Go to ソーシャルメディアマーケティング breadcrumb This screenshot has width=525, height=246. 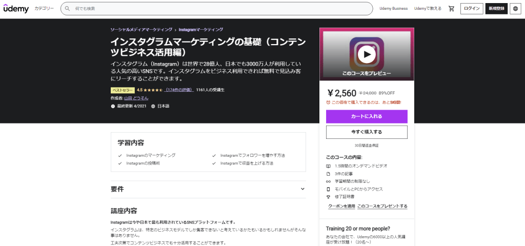coord(142,29)
